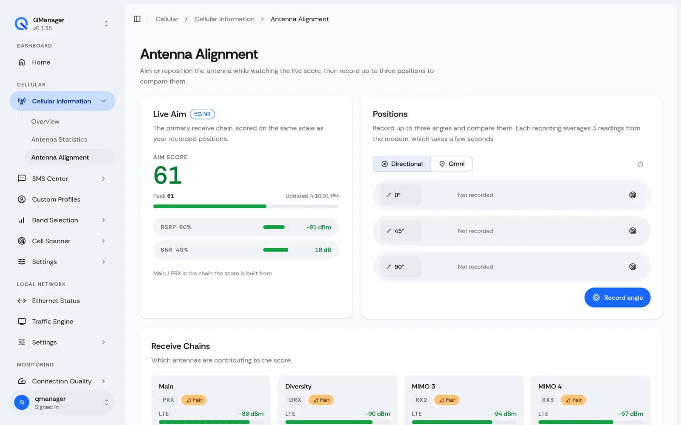
Task: Click the -97 dBm value on MIMO 4
Action: (631, 414)
